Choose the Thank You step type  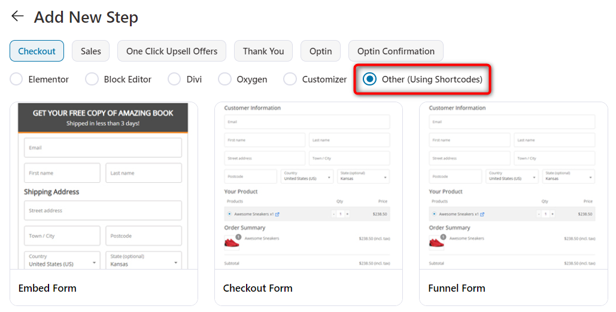coord(263,51)
